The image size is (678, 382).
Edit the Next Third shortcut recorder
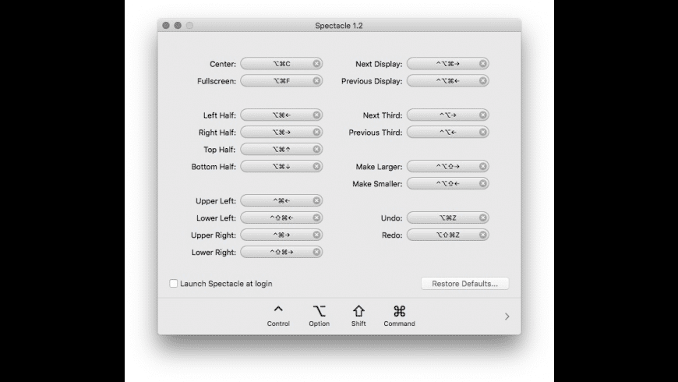point(447,115)
